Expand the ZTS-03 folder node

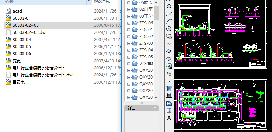129,43
